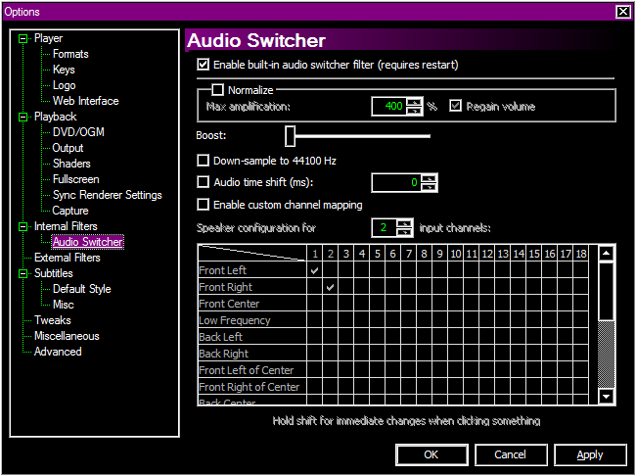Viewport: 636px width, 476px height.
Task: Enable custom channel mapping option
Action: [x=204, y=205]
